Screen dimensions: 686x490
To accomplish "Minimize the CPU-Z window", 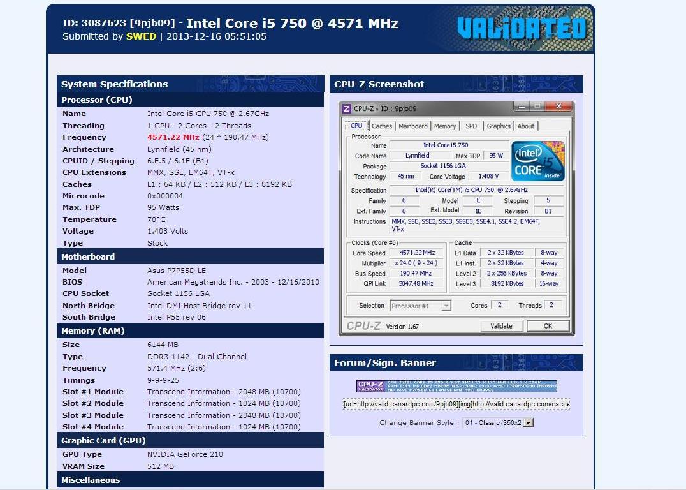I will point(521,107).
